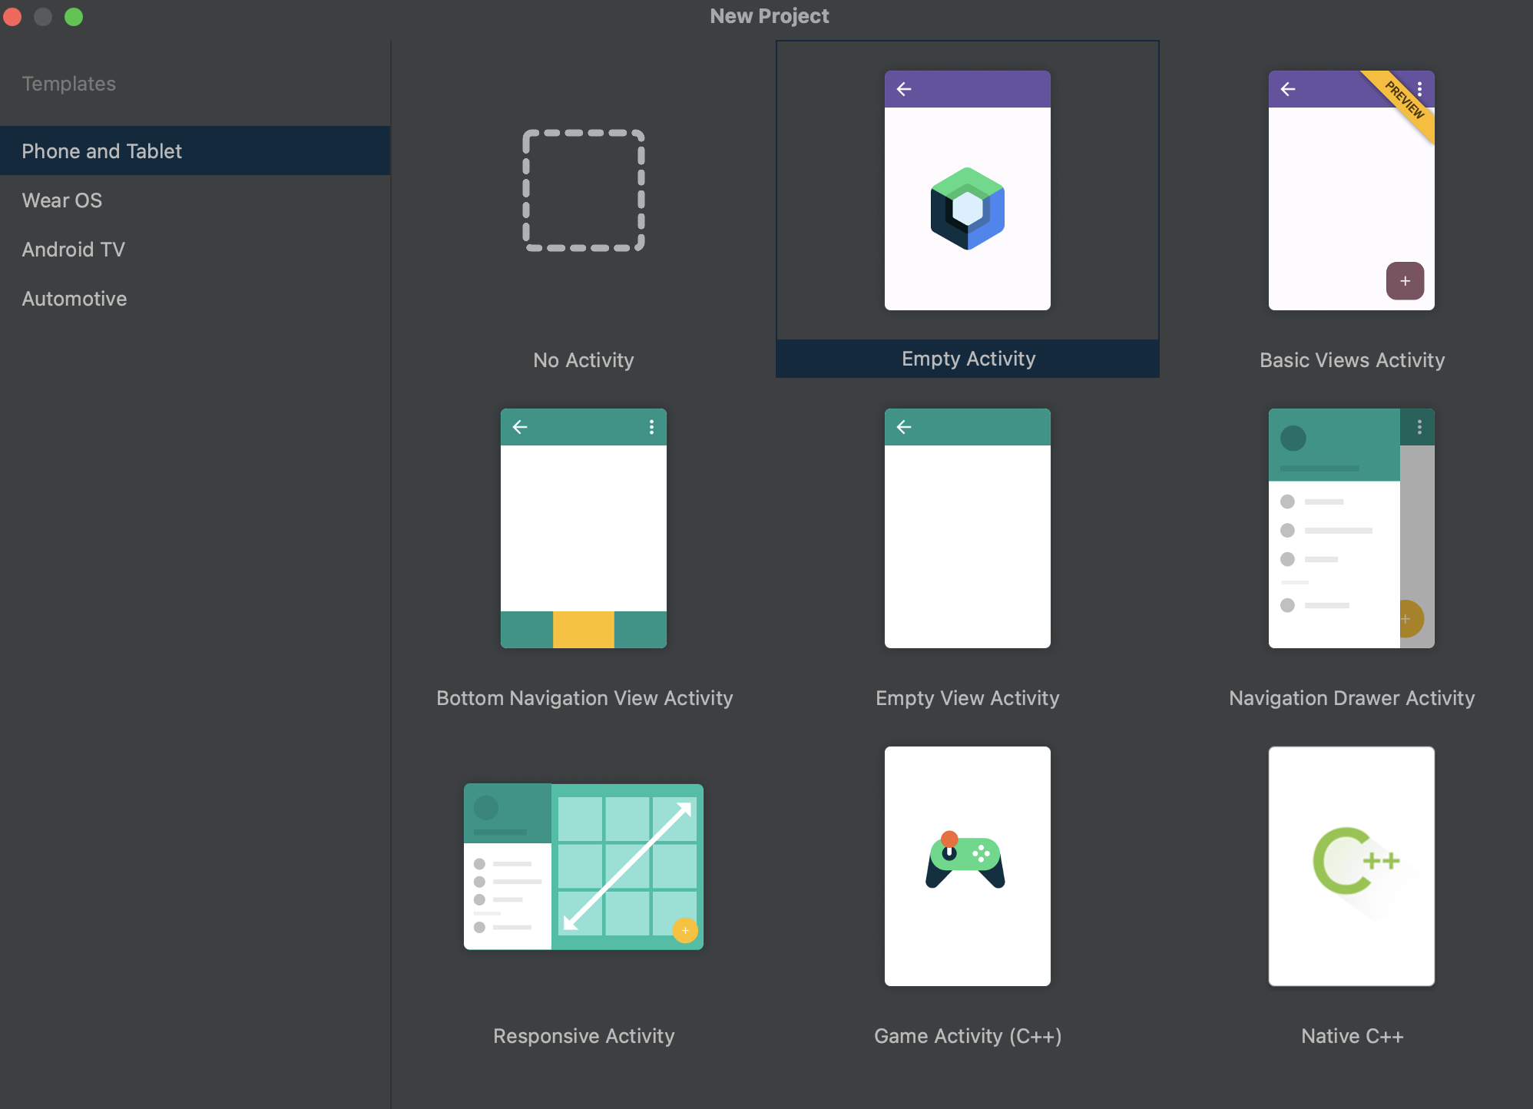Click the back arrow on Bottom Navigation preview
1533x1109 pixels.
pyautogui.click(x=519, y=426)
